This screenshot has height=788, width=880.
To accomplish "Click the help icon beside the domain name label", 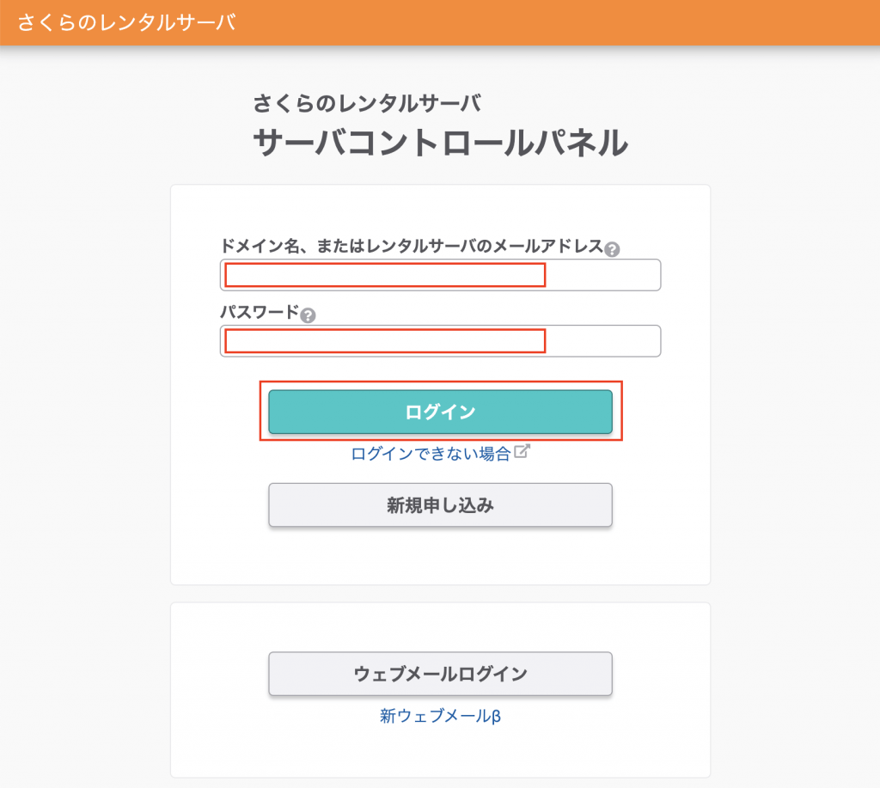I will point(612,249).
